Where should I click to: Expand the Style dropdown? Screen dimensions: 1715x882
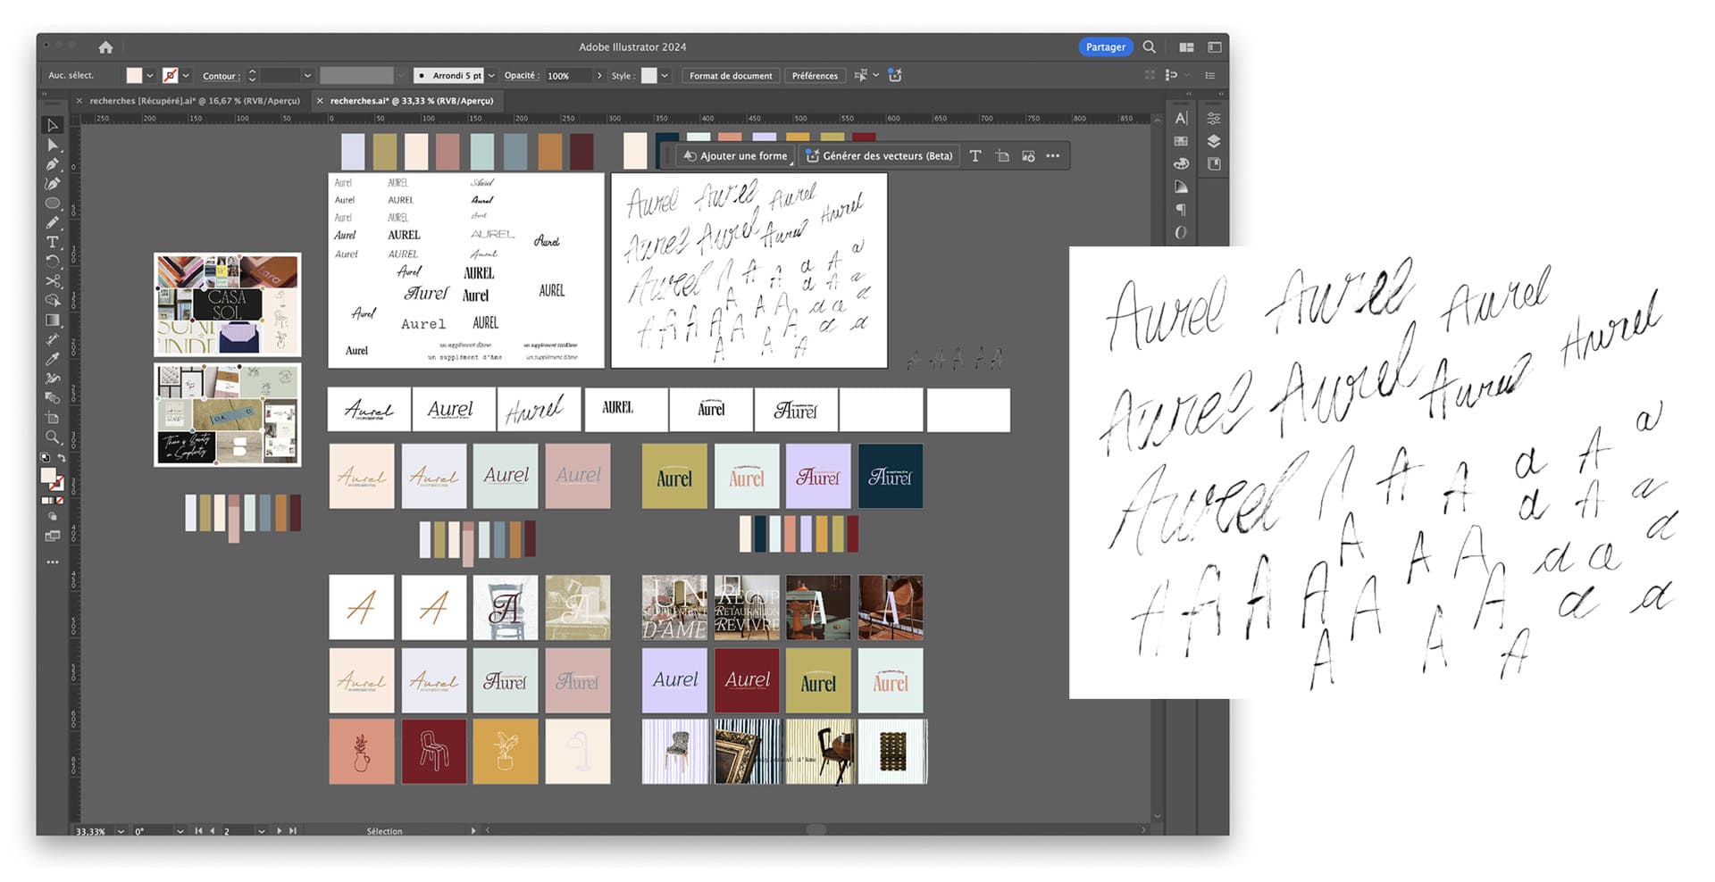coord(665,76)
